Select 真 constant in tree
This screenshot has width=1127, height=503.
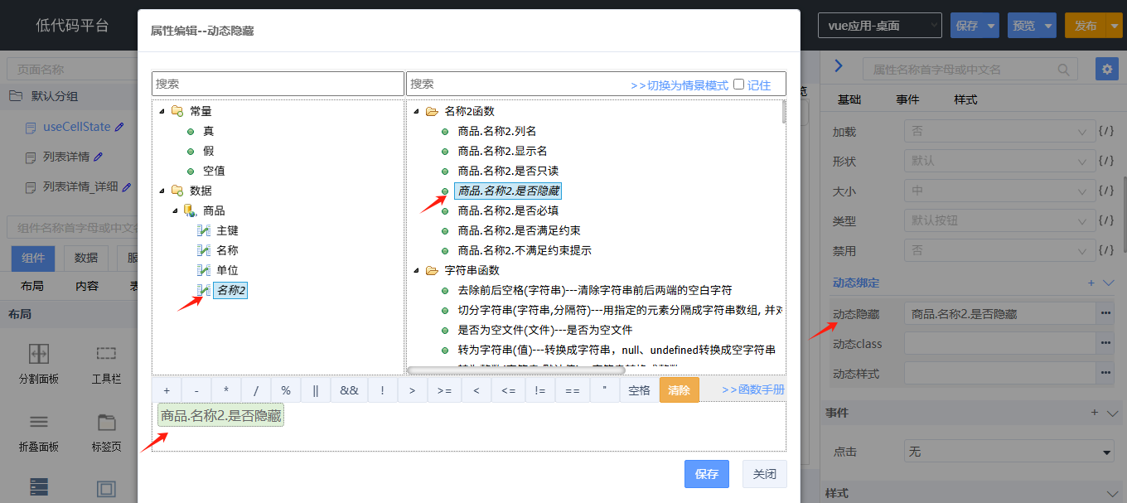tap(209, 131)
